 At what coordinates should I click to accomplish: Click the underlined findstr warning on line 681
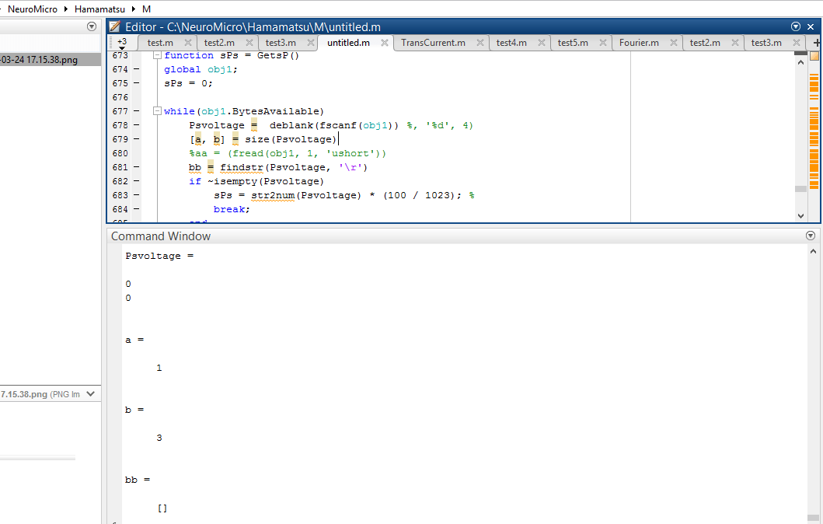click(242, 167)
